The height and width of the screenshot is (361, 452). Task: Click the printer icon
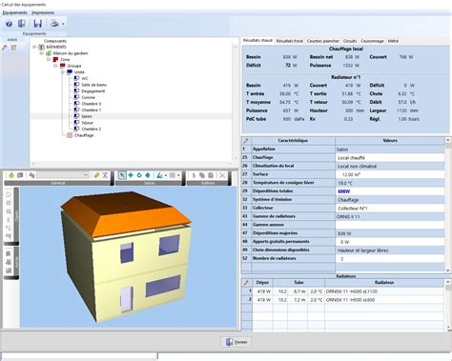point(54,24)
